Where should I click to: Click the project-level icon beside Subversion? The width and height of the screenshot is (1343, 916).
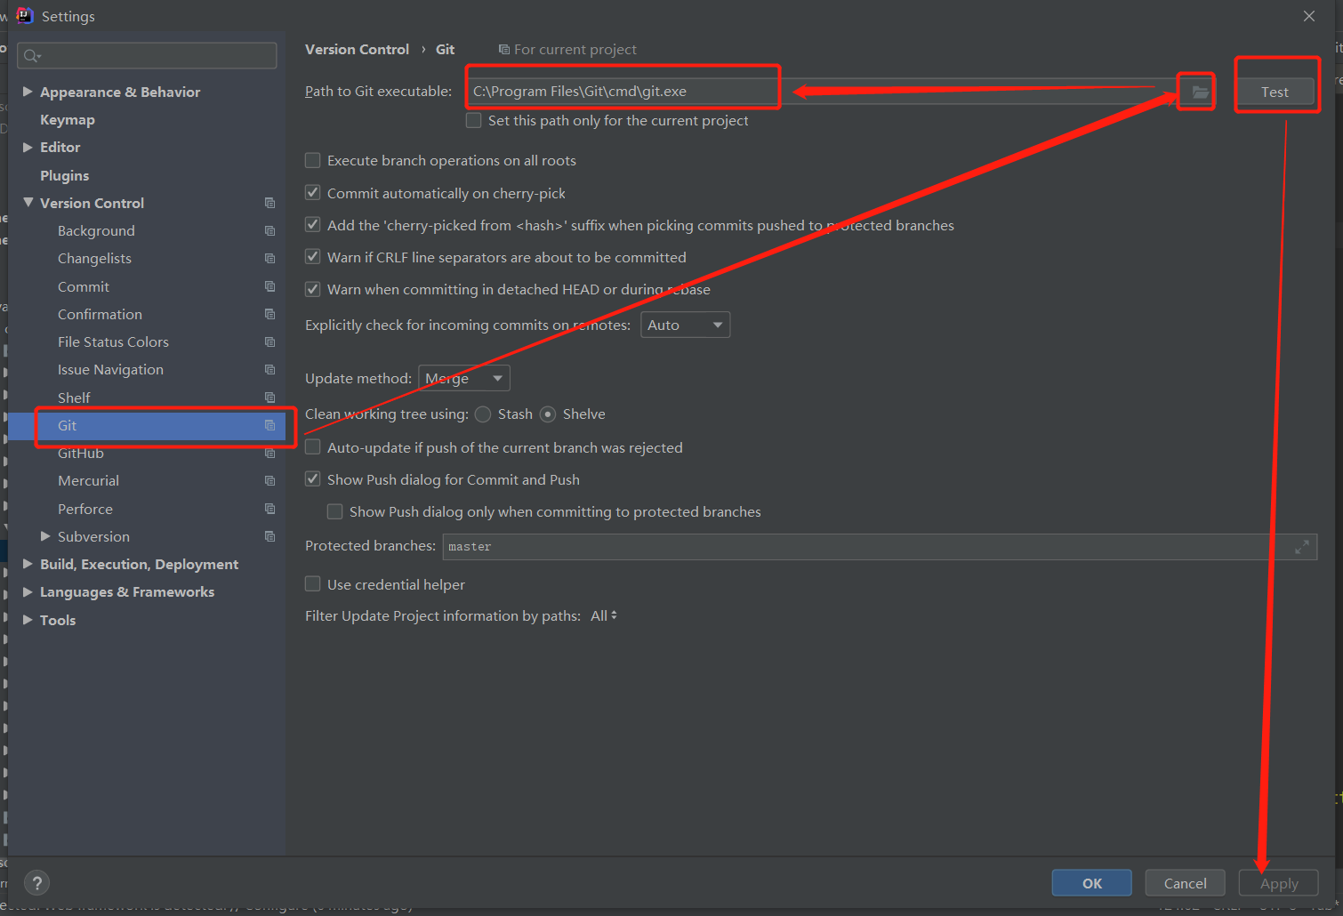click(x=269, y=536)
